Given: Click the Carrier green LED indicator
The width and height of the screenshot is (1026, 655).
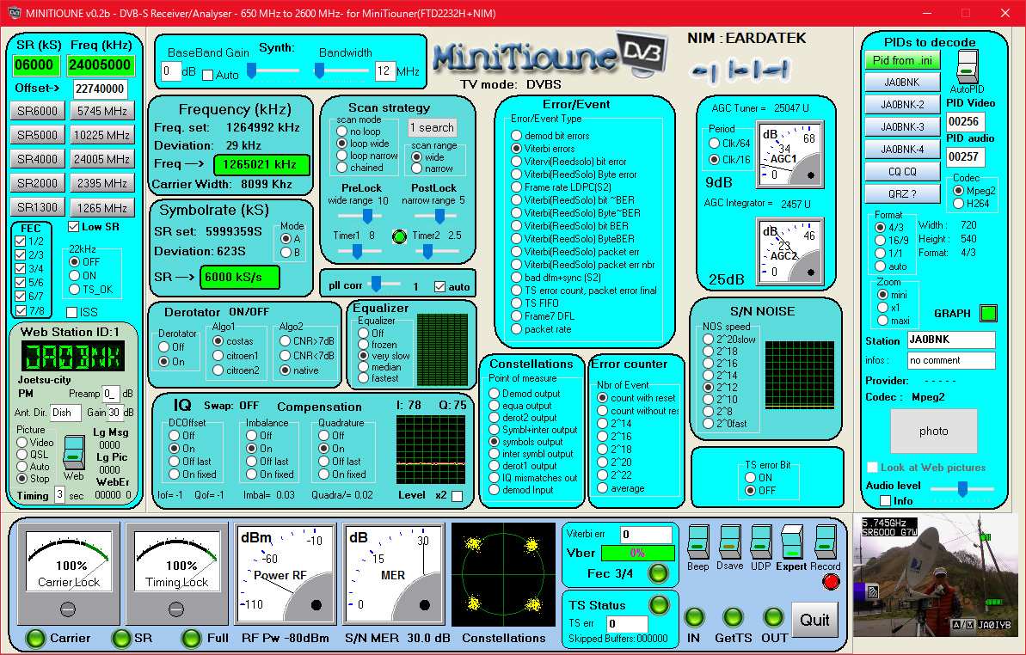Looking at the screenshot, I should (34, 638).
